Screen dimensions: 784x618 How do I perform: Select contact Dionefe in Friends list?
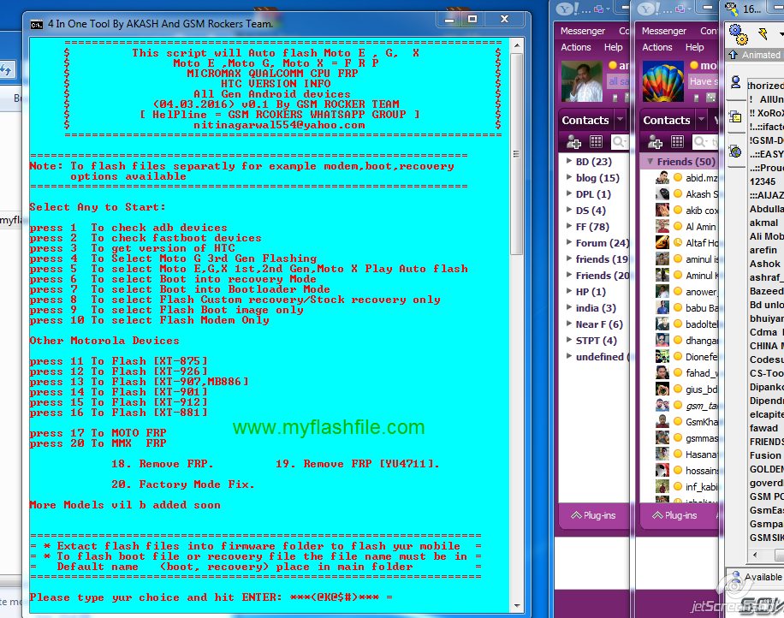coord(686,356)
